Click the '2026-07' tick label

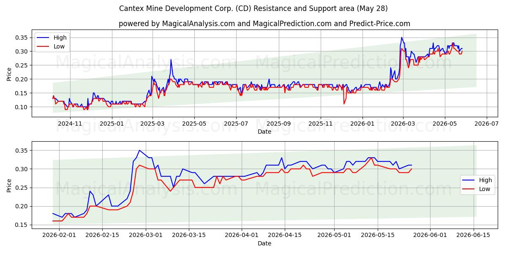486,124
